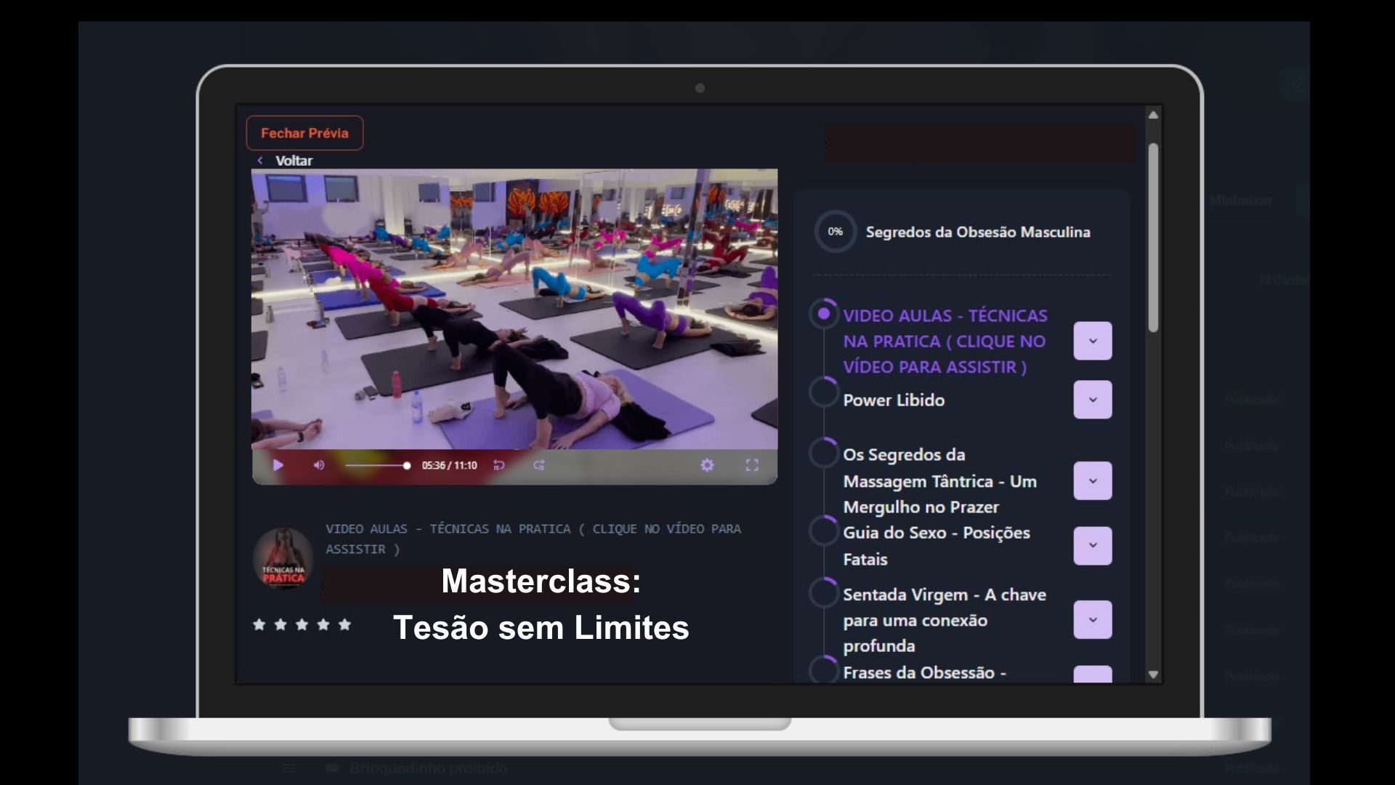This screenshot has width=1395, height=785.
Task: Click the rewind 15 seconds icon
Action: tap(498, 465)
